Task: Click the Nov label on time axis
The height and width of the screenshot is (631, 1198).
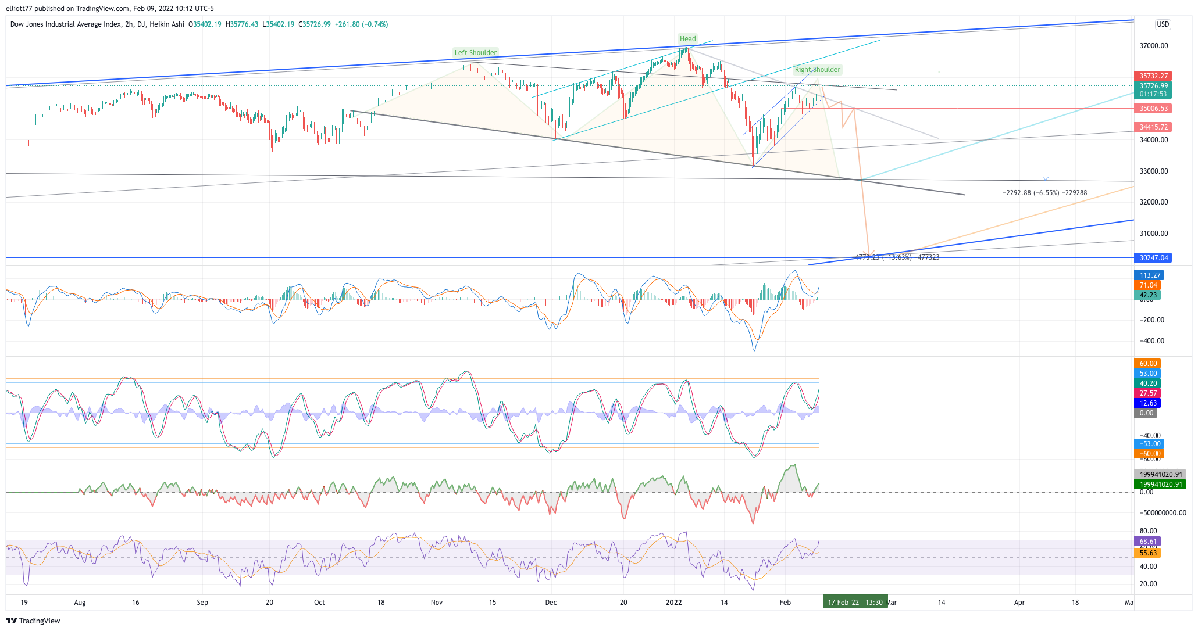Action: (437, 603)
